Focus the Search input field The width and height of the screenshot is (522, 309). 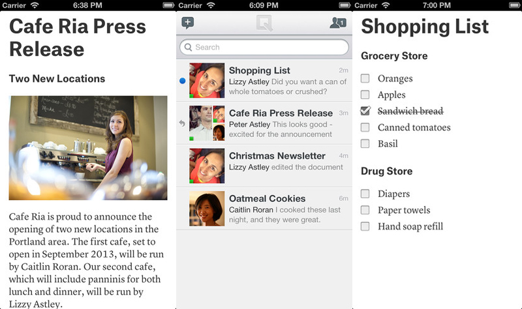[264, 47]
